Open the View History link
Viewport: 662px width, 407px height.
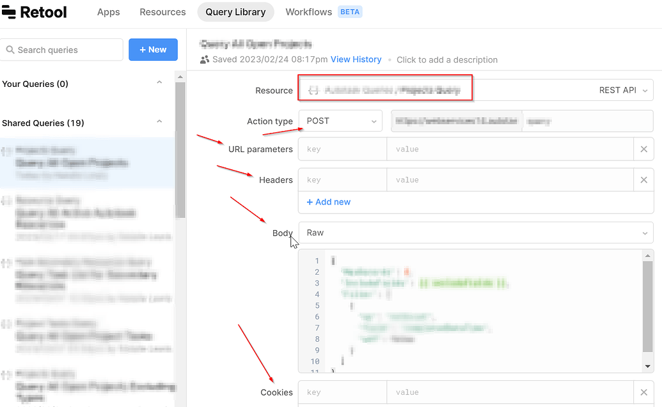tap(356, 59)
